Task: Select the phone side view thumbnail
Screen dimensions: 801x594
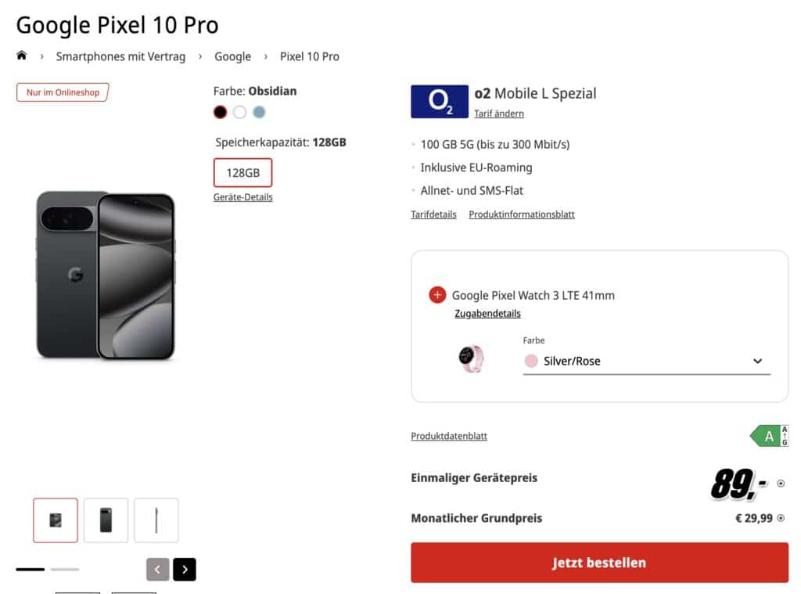Action: 156,520
